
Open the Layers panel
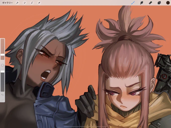point(159,3)
